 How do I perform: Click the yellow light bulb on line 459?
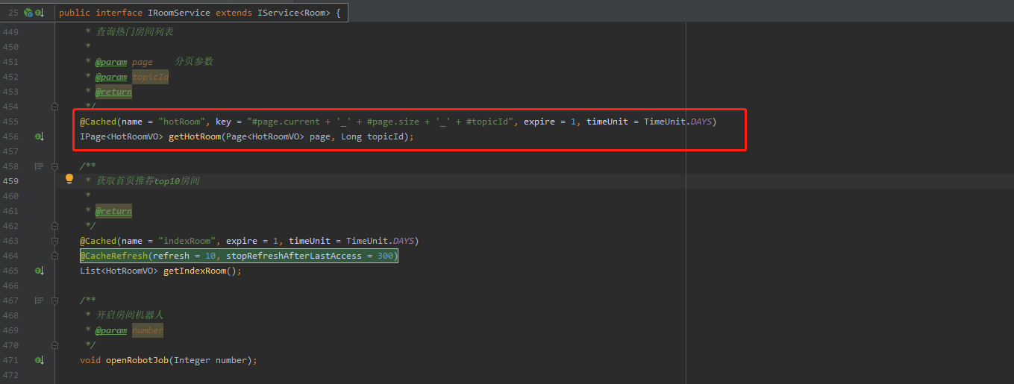(x=69, y=179)
